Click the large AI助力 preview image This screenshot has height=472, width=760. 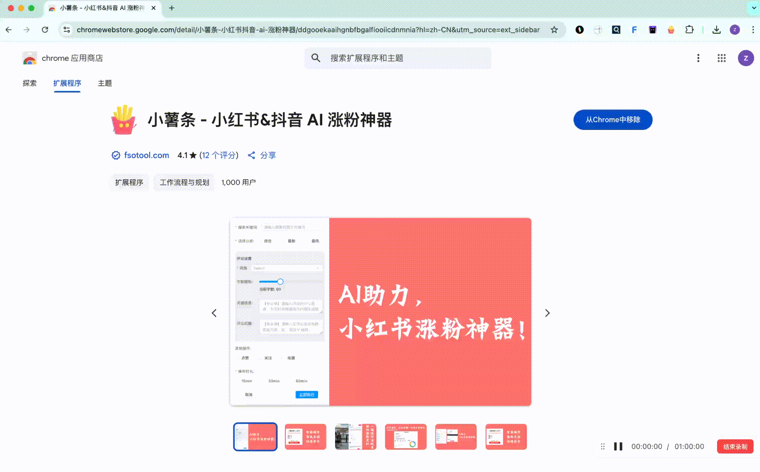point(380,312)
